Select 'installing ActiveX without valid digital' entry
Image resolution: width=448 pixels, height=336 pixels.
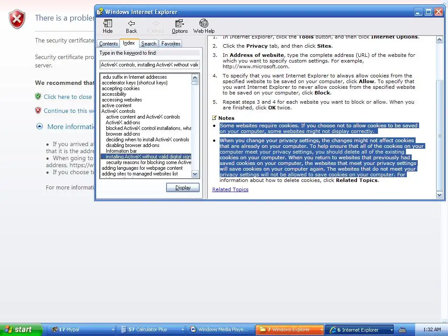tap(146, 157)
